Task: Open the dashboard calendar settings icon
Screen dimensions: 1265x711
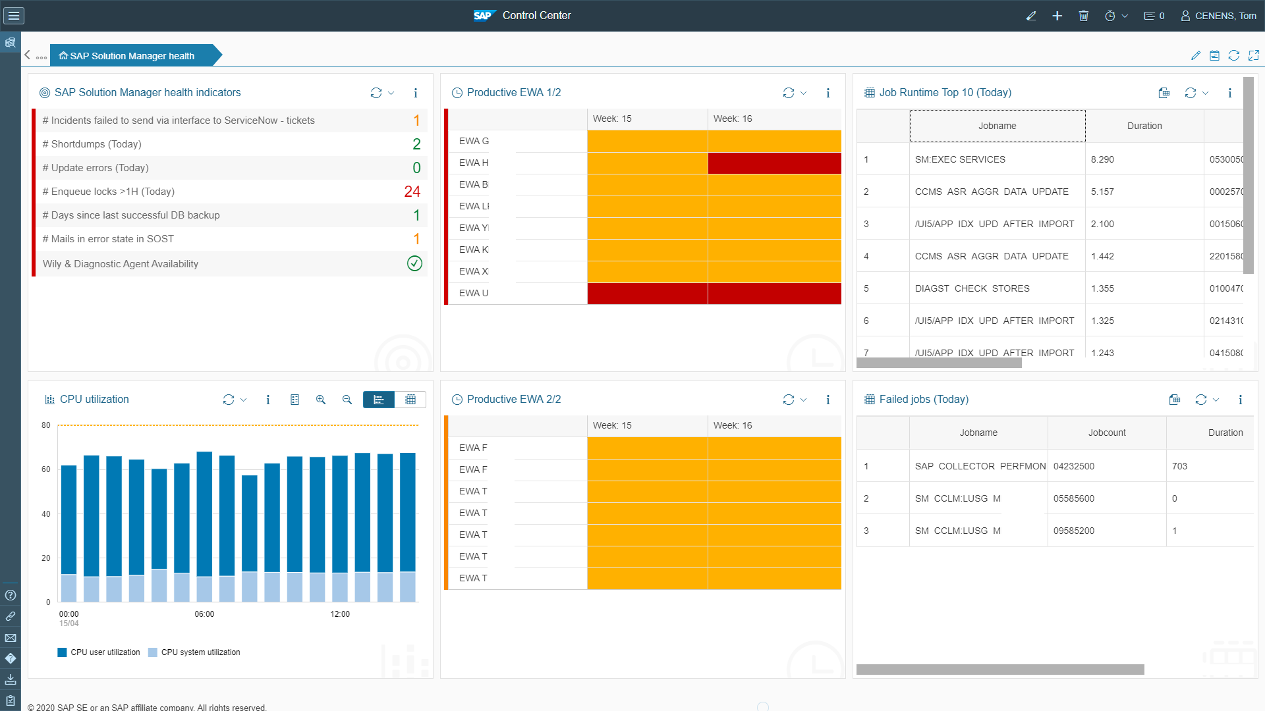Action: [x=1214, y=55]
